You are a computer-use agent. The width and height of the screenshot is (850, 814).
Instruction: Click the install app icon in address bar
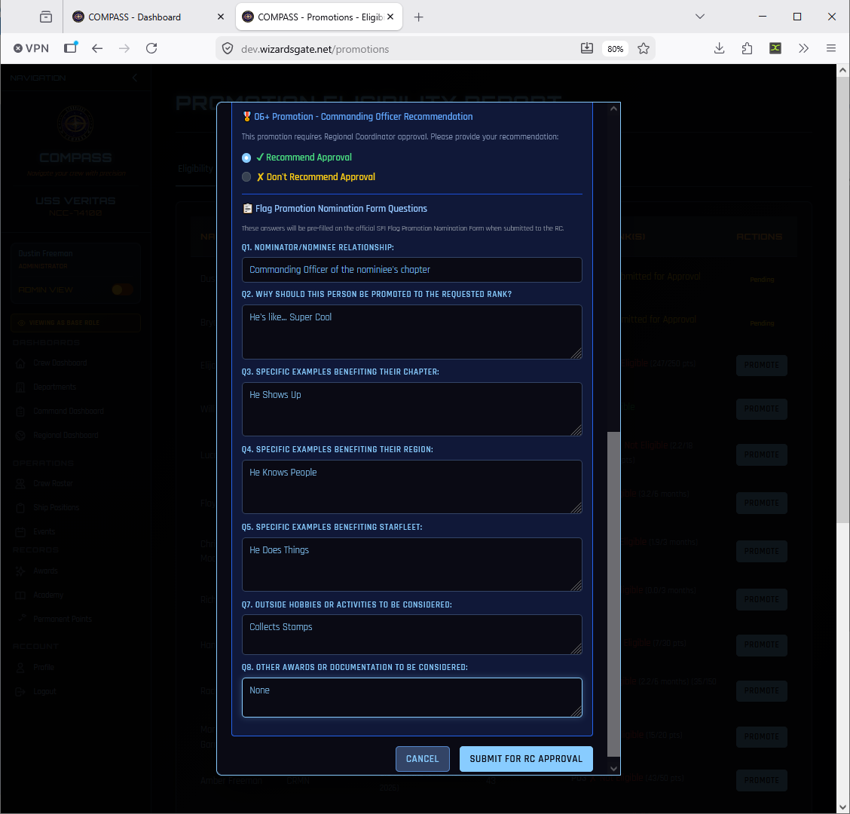(586, 48)
